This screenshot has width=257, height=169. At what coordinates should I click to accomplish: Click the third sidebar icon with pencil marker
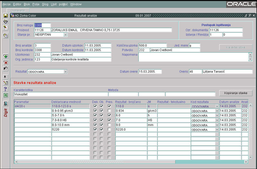6,28
